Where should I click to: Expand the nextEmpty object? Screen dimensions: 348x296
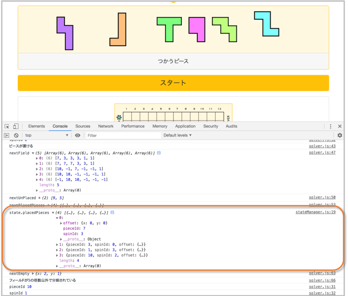33,274
